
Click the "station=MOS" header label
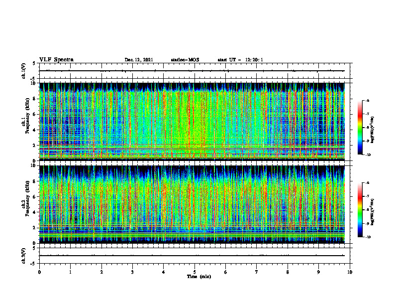185,60
